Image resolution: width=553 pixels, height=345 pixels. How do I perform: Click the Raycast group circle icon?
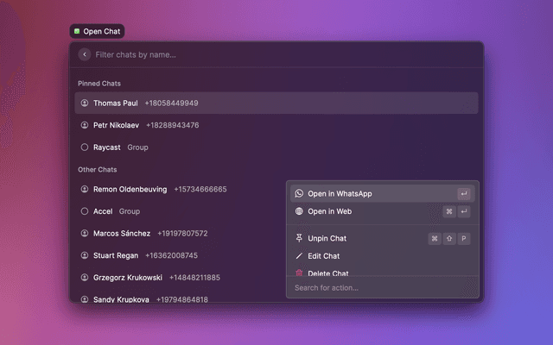pos(85,147)
